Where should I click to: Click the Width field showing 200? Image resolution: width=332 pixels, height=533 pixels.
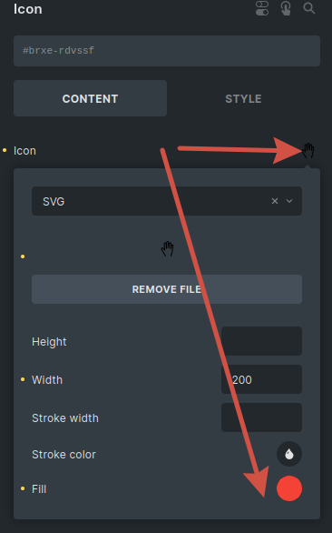[x=261, y=379]
